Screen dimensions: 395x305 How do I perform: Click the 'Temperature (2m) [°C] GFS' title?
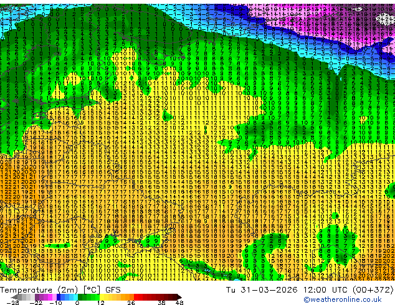60,290
